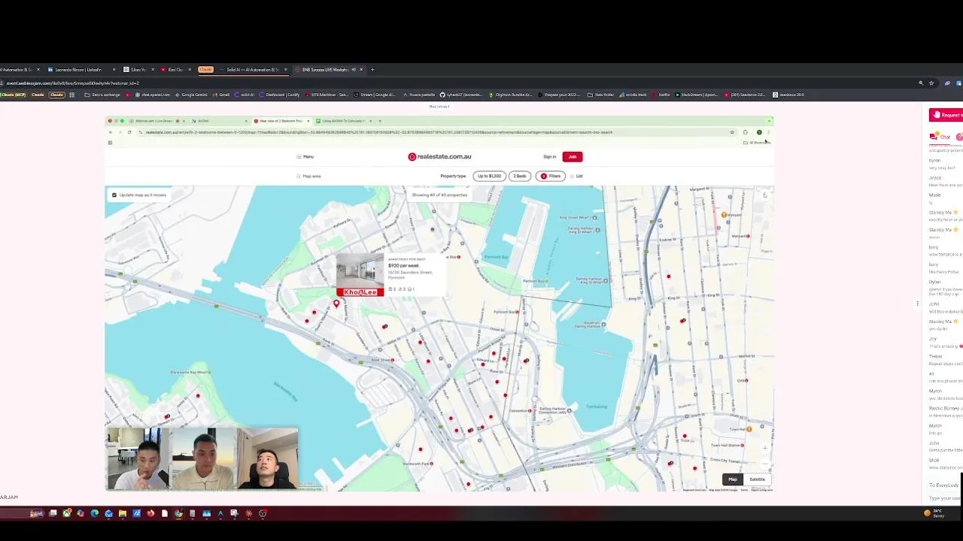The width and height of the screenshot is (963, 541).
Task: Click the inner browser profile avatar icon
Action: (x=759, y=132)
